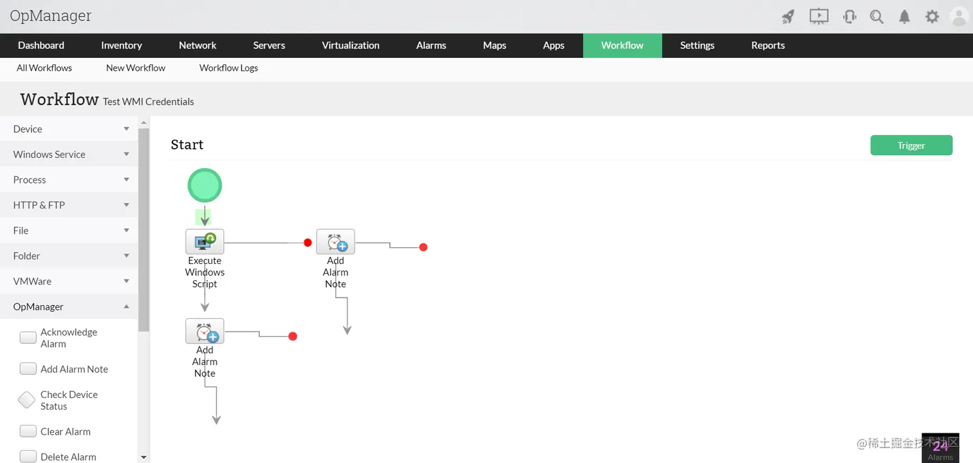Click the green Start node in the workflow canvas
The width and height of the screenshot is (973, 463).
[205, 185]
